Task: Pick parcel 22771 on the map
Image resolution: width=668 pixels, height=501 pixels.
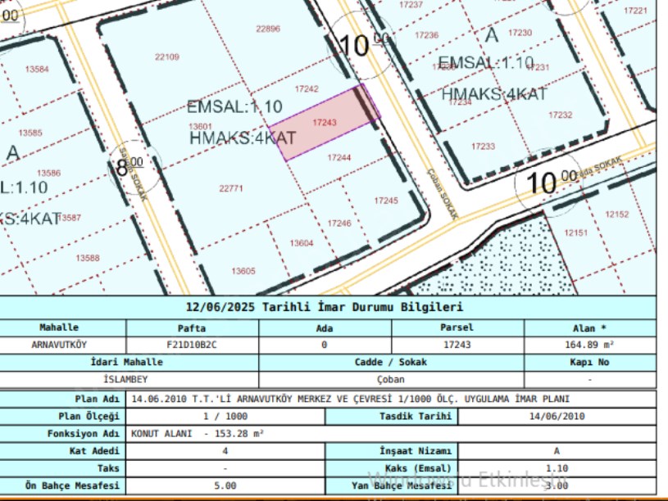Action: pos(231,188)
